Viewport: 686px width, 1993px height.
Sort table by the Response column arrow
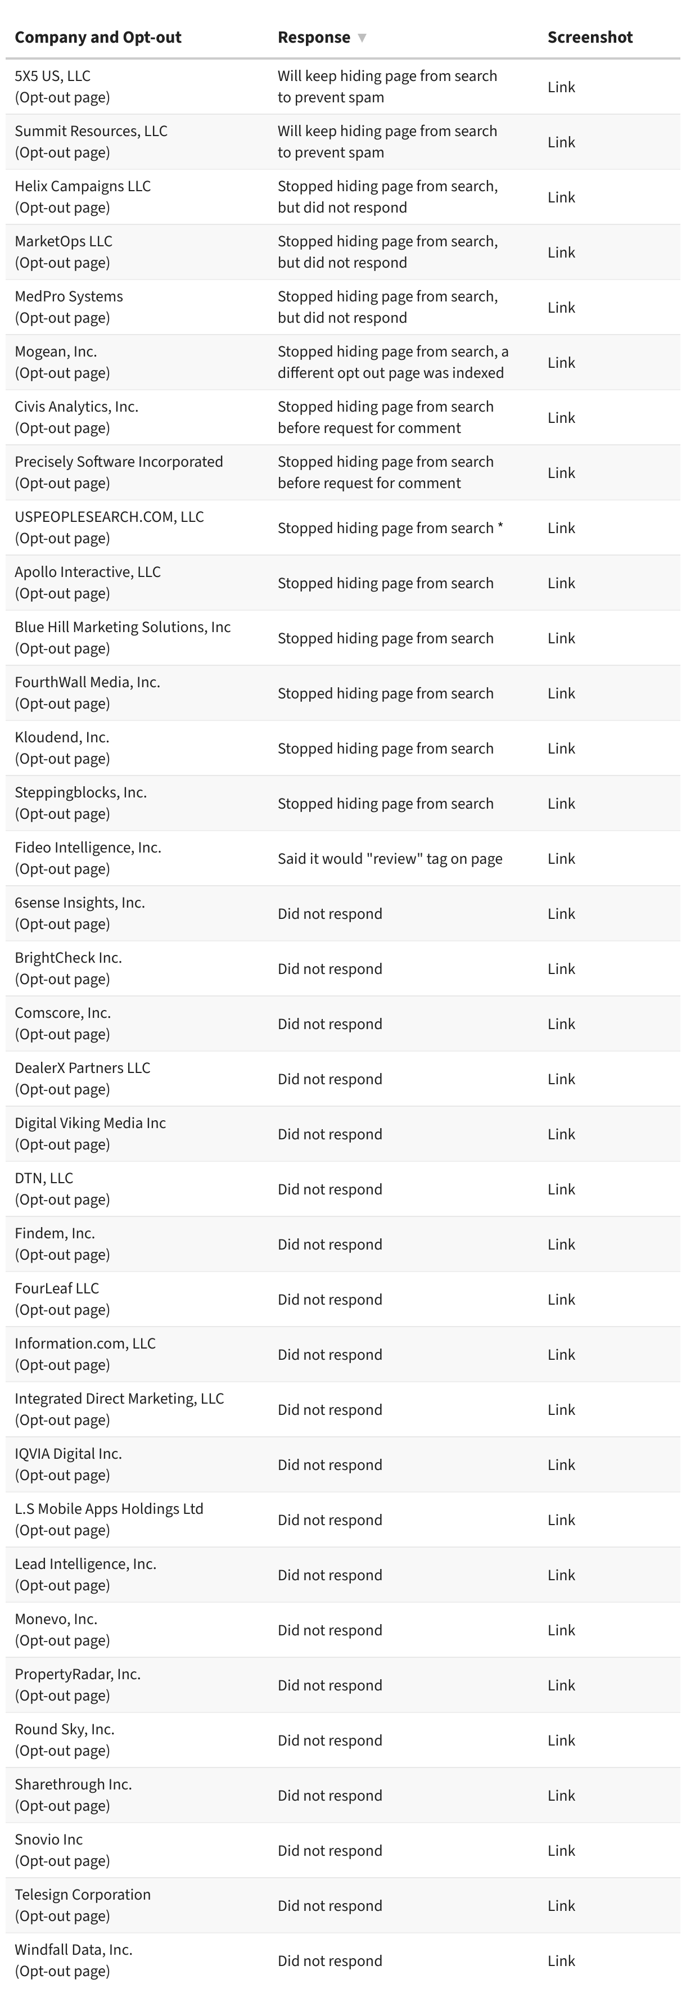(x=361, y=38)
